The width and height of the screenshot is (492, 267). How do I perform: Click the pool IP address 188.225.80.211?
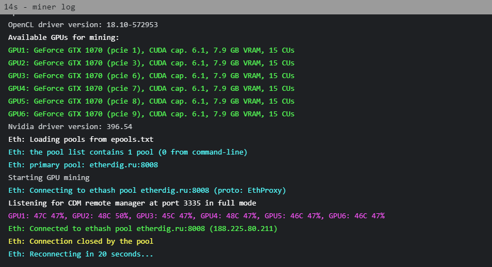(243, 229)
